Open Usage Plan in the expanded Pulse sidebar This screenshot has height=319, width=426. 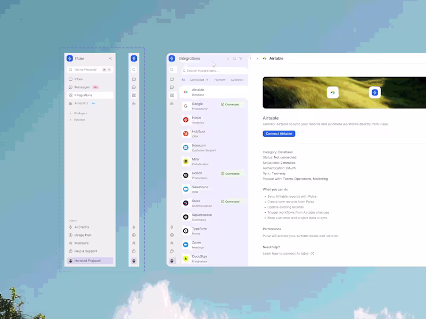[90, 235]
